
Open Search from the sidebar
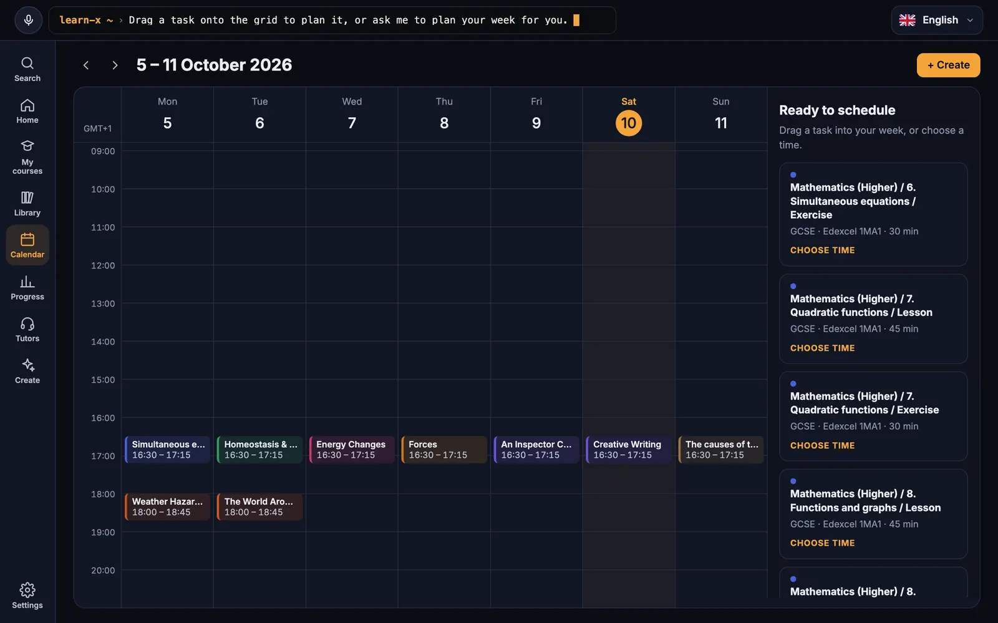click(x=27, y=69)
